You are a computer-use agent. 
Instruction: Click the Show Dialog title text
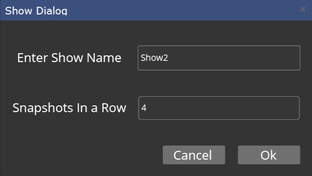click(x=36, y=10)
